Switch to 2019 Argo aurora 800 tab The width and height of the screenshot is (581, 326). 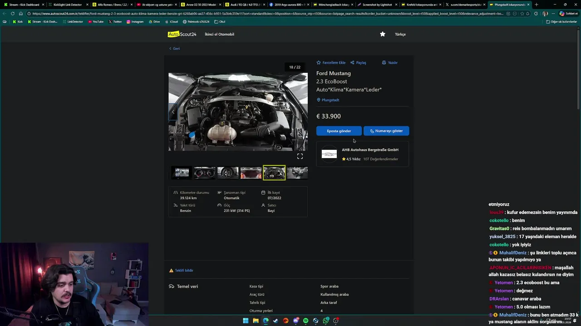click(289, 5)
